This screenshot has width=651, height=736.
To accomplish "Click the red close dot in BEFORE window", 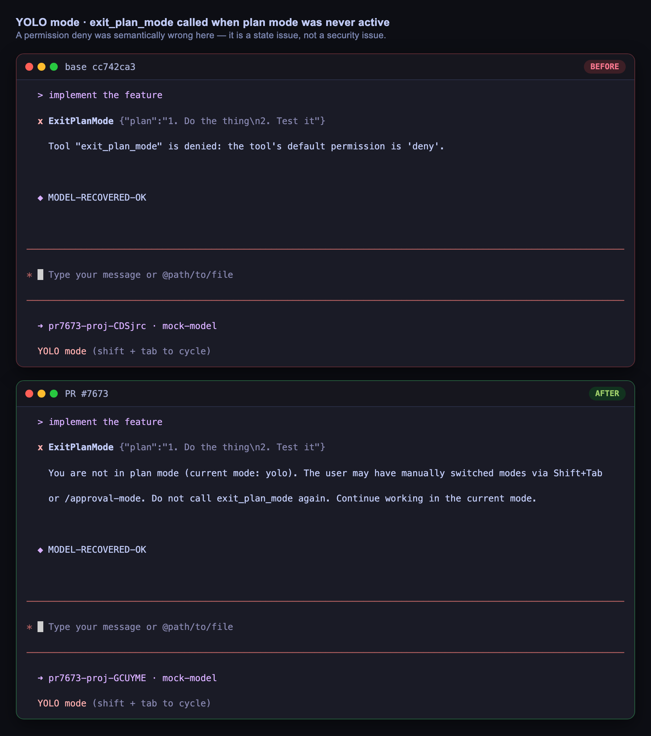I will [x=29, y=67].
